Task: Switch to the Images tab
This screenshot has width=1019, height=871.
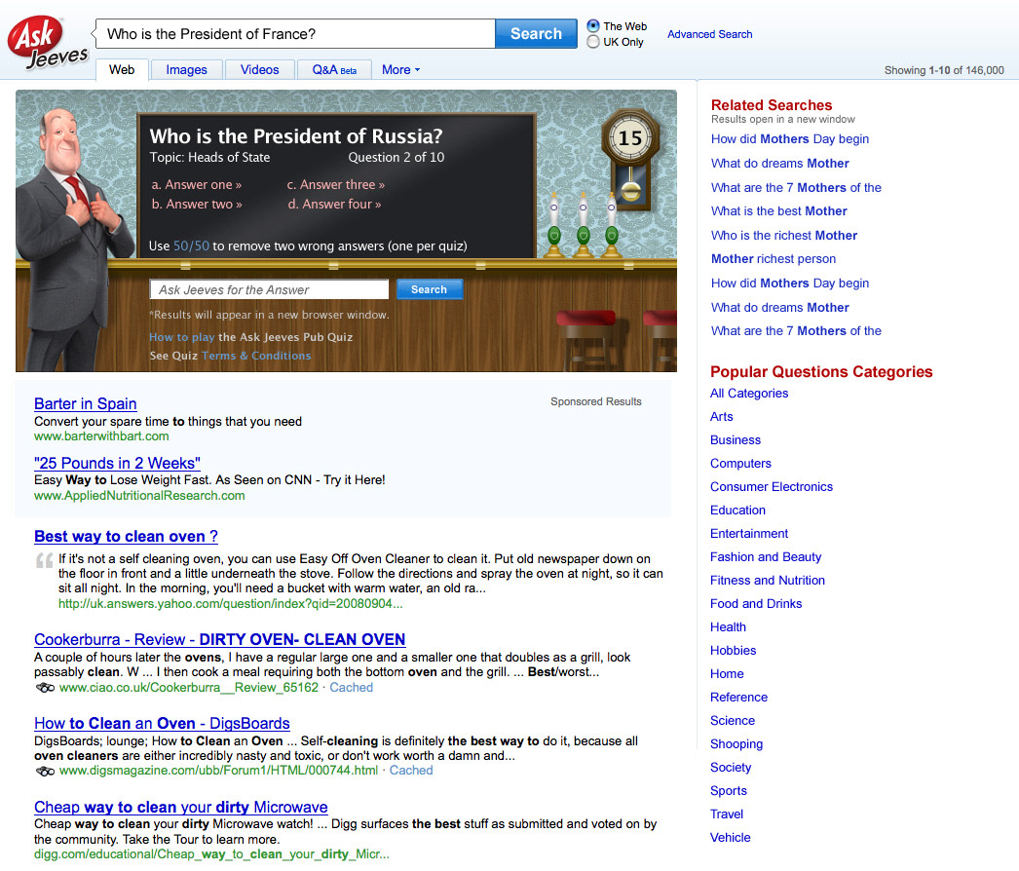Action: (186, 69)
